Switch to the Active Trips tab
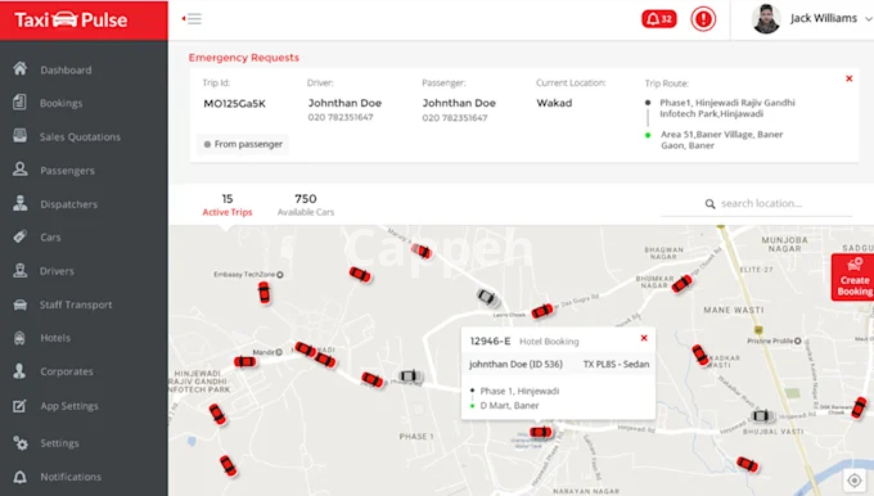Image resolution: width=874 pixels, height=496 pixels. (227, 205)
